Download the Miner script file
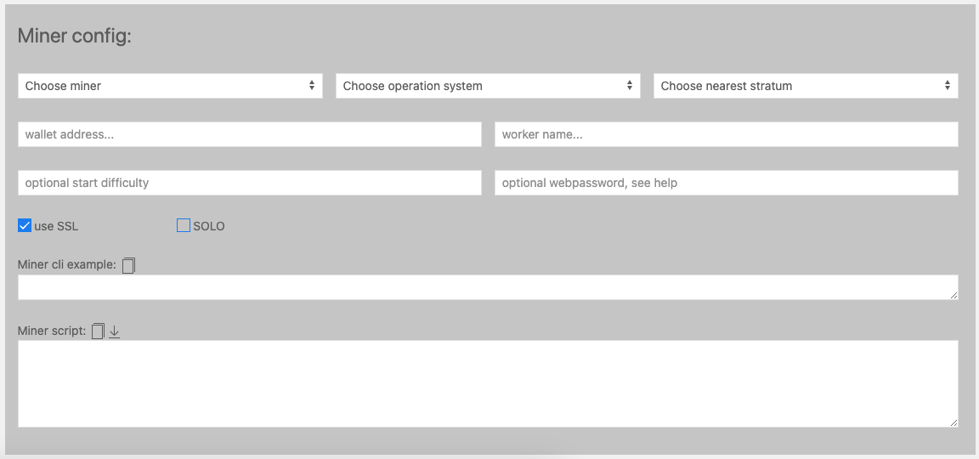The width and height of the screenshot is (979, 459). tap(115, 331)
